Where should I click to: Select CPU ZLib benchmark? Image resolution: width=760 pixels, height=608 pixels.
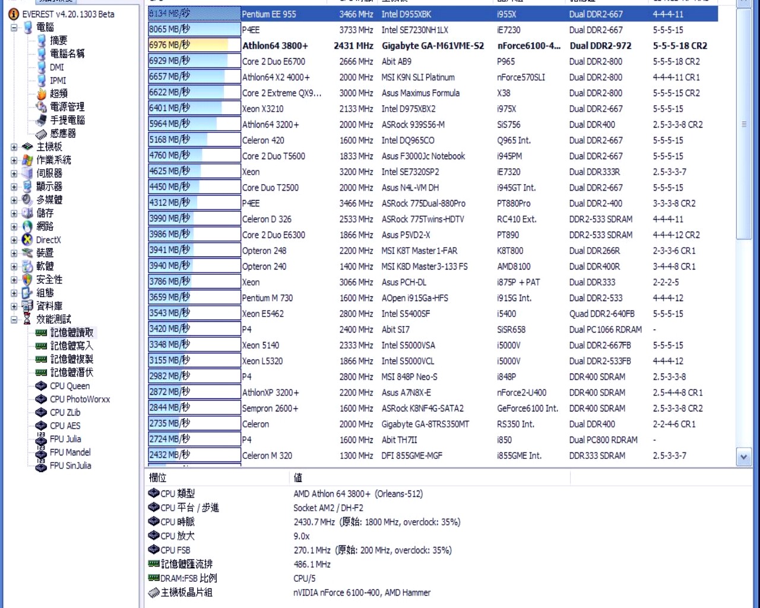(65, 413)
